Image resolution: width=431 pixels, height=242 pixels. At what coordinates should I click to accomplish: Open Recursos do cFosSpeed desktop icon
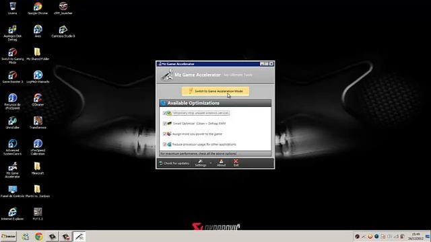tap(12, 102)
